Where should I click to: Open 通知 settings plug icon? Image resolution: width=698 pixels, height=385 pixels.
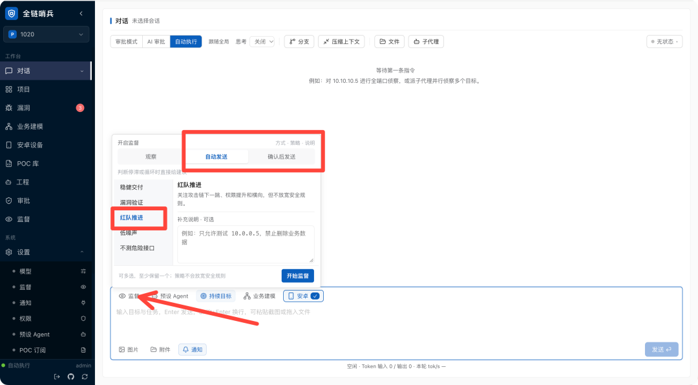[x=83, y=303]
